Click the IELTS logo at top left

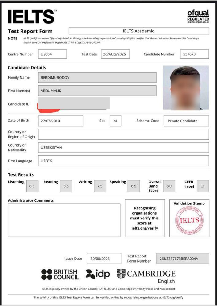(x=32, y=17)
